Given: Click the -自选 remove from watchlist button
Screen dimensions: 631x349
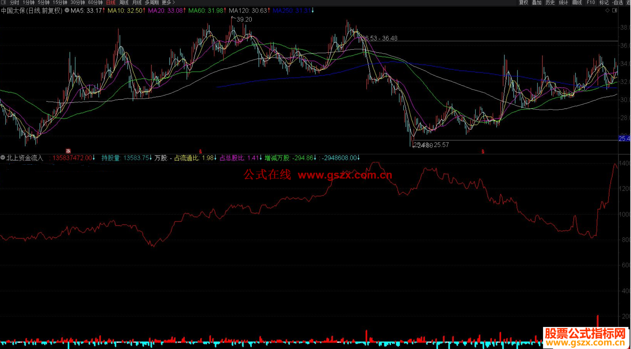Looking at the screenshot, I should point(617,2).
